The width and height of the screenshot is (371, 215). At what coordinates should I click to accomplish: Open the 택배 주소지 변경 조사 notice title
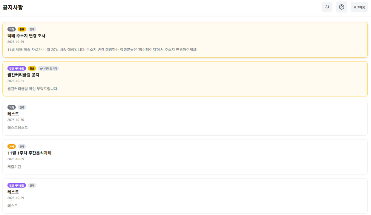click(26, 36)
